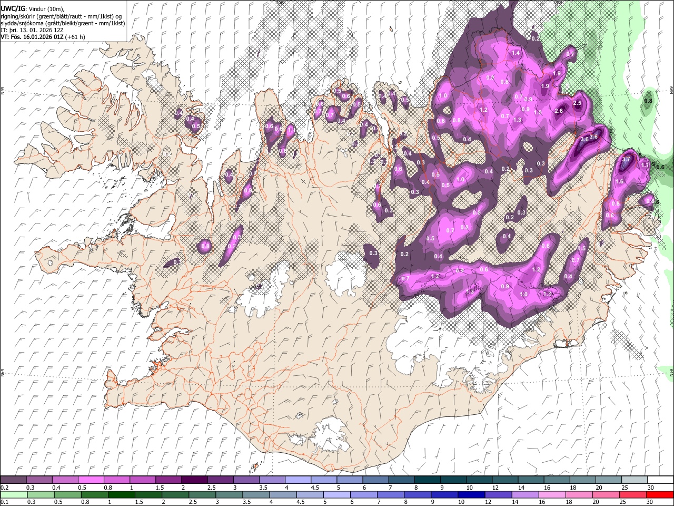Click the dark teal 8 swatch in upper legend
674x506 pixels.
[x=427, y=480]
